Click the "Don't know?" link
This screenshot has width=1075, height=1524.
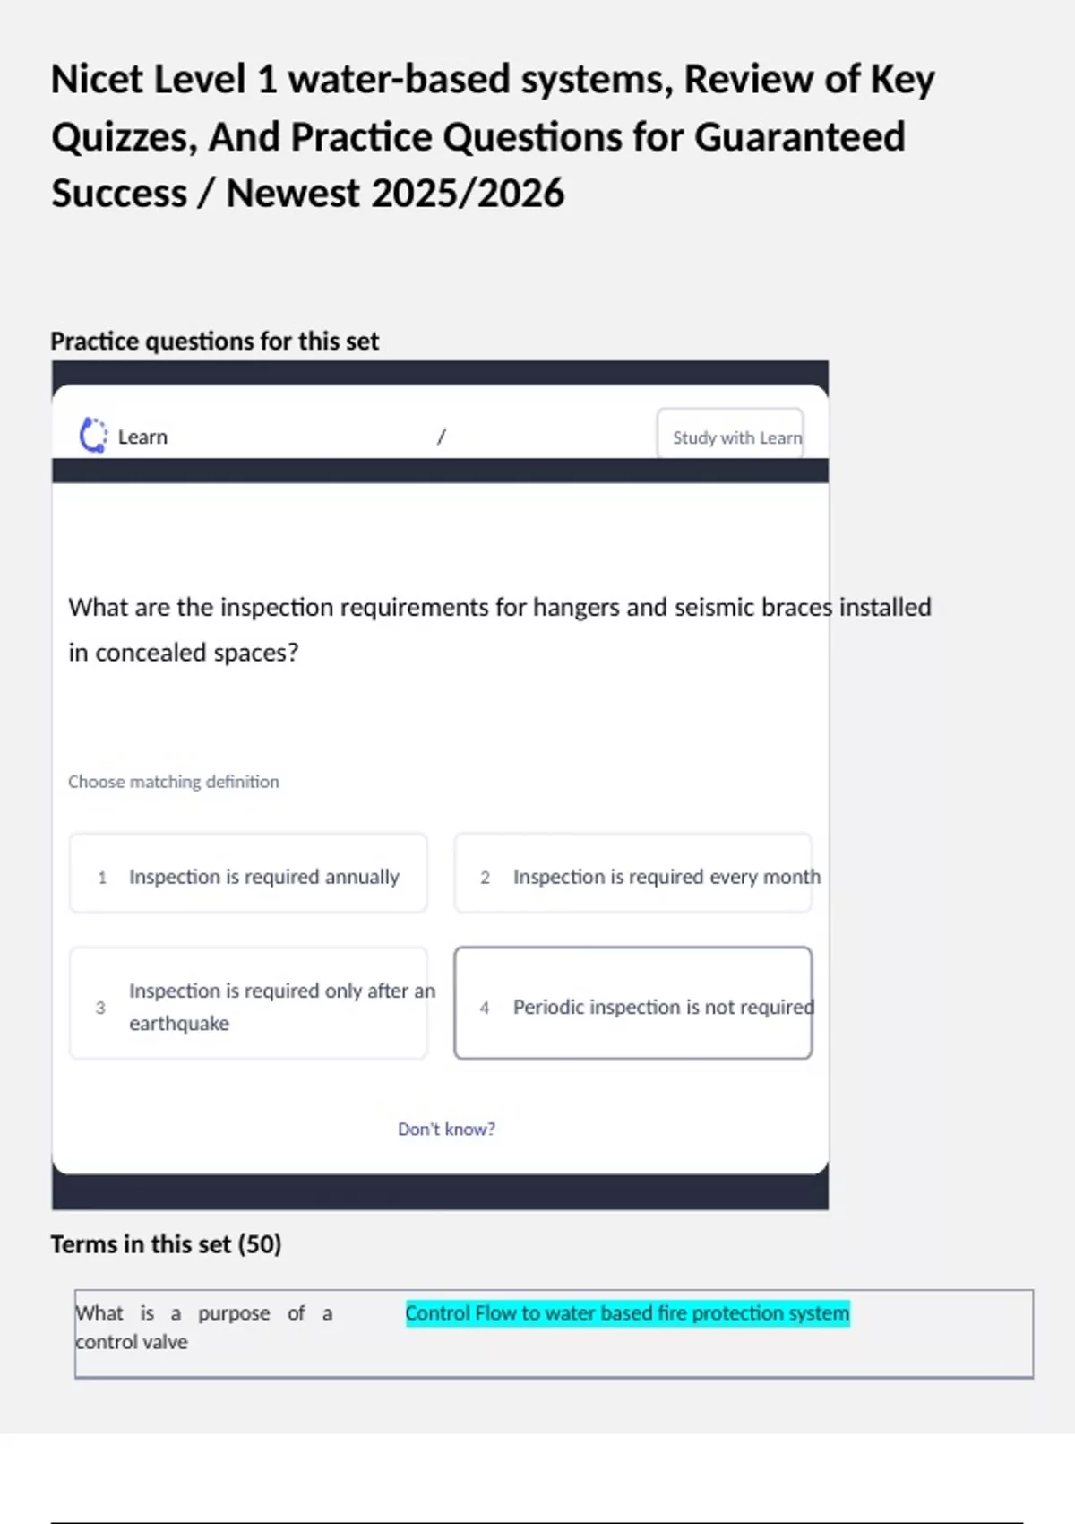(446, 1130)
